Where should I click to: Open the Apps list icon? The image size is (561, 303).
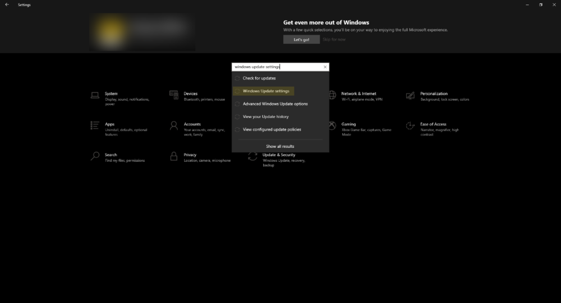[x=95, y=126]
